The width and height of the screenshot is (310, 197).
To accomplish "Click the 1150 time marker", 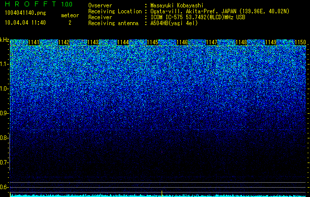I will point(300,42).
